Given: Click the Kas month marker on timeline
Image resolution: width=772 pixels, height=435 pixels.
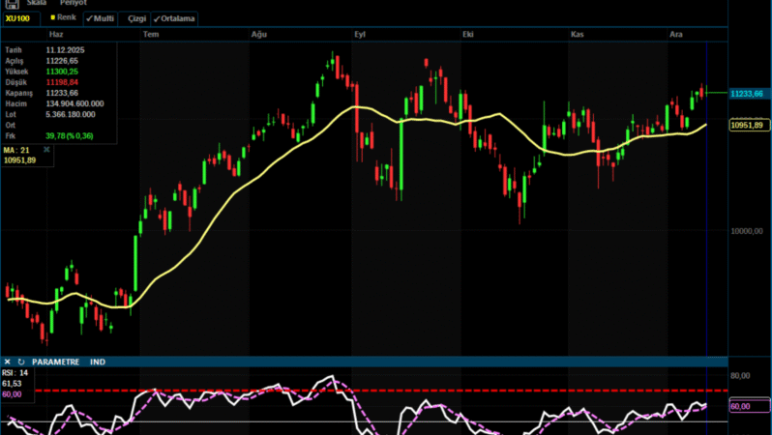Looking at the screenshot, I should pyautogui.click(x=577, y=34).
